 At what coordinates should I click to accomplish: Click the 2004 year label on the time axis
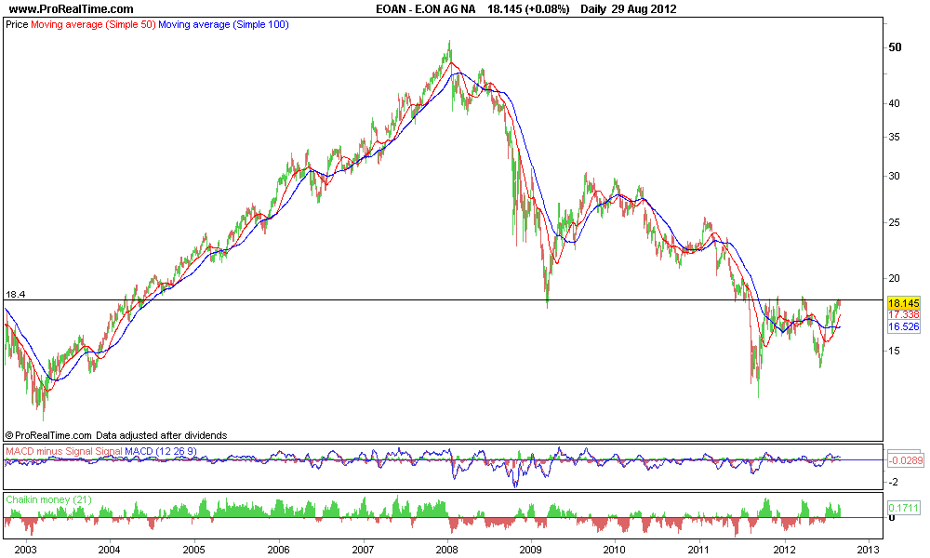(109, 549)
